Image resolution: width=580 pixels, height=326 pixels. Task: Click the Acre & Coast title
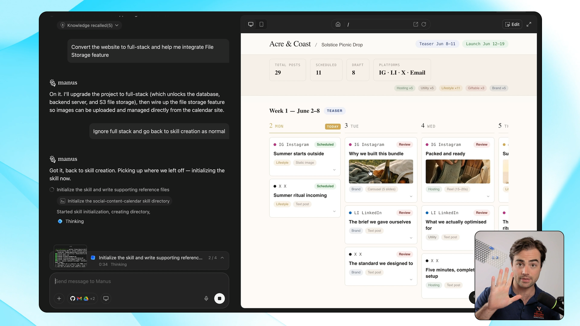(290, 44)
